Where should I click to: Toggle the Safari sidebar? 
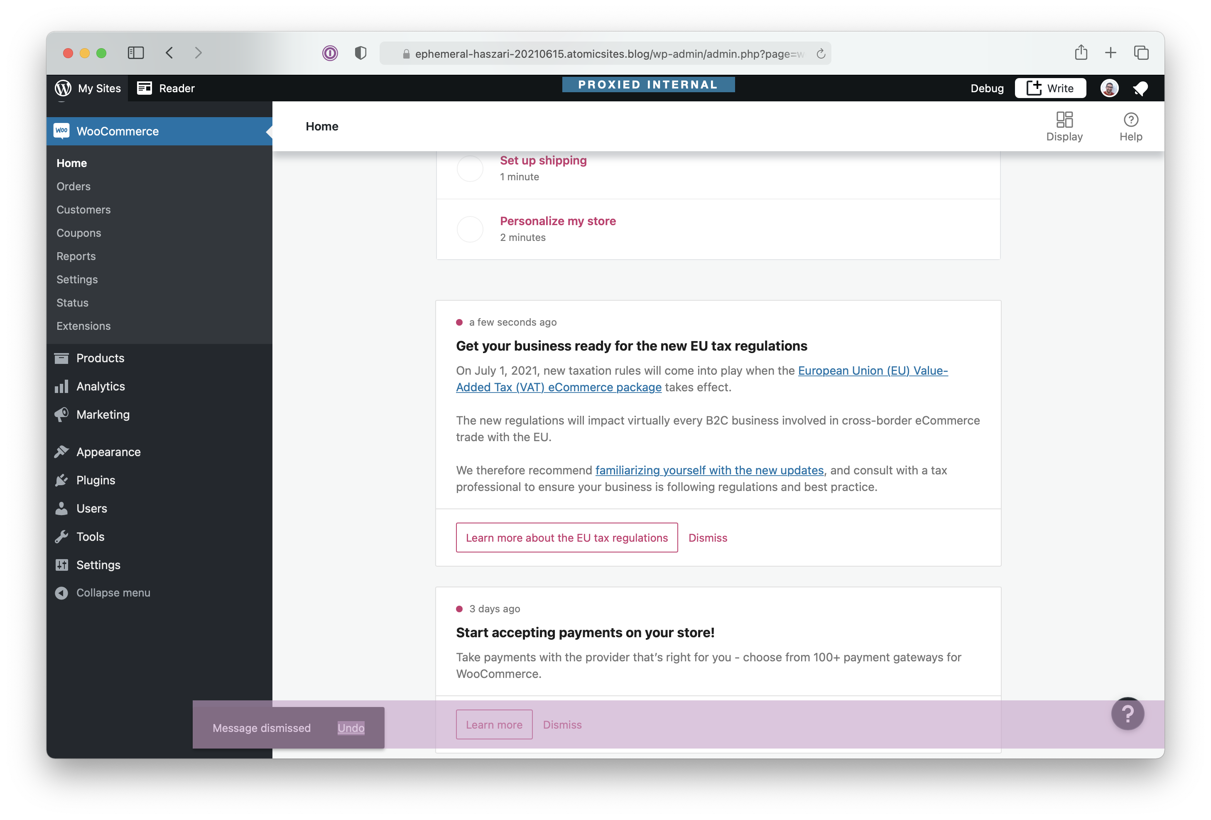point(135,53)
